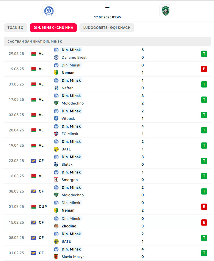Click the Zhodino team logo
Image resolution: width=214 pixels, height=261 pixels.
tap(56, 226)
